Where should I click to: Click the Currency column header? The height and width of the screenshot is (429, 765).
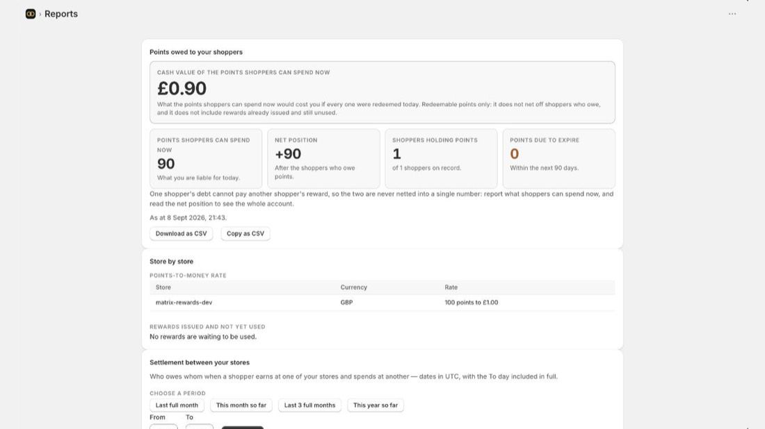tap(354, 287)
